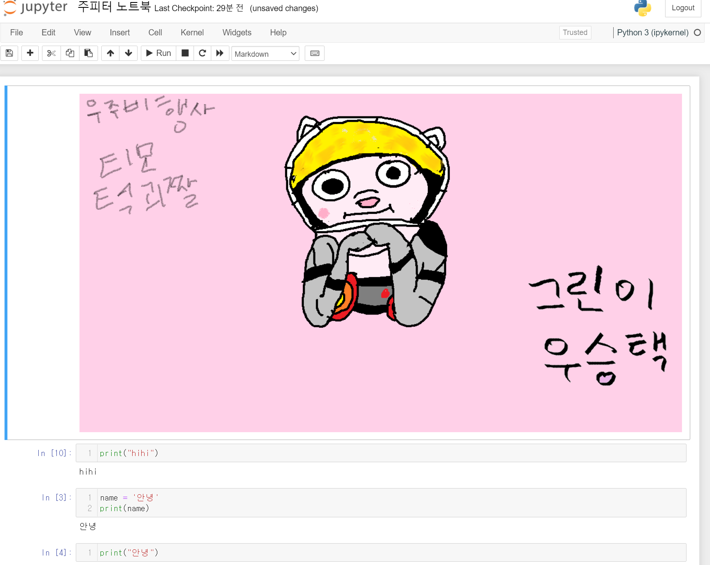Paste cells below
Viewport: 710px width, 565px height.
pyautogui.click(x=89, y=53)
